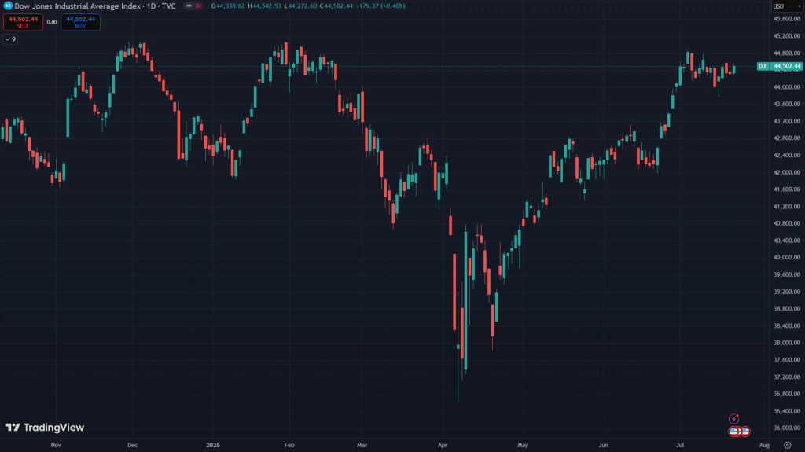Click the Dow Jones Industrial Average Index title

(77, 6)
